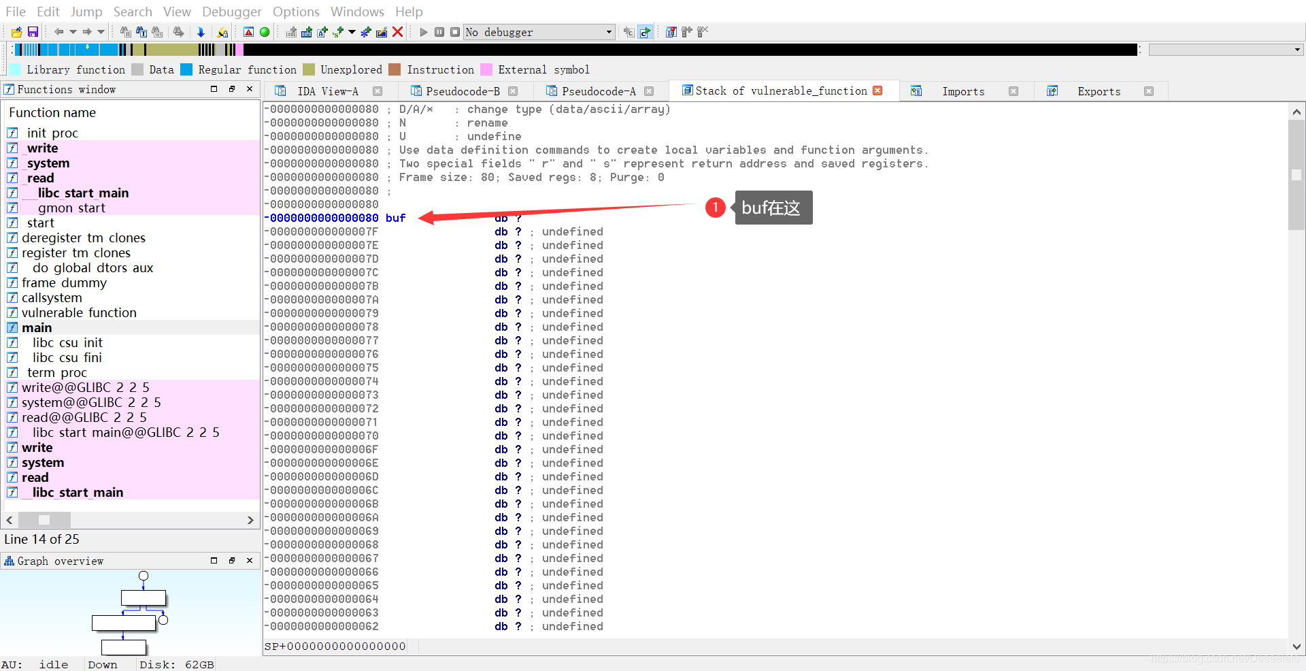Screen dimensions: 1306x671
Task: Close the Pseudocode-A tab
Action: coord(649,91)
